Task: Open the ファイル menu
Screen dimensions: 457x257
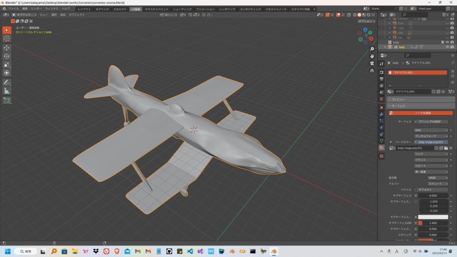Action: 13,9
